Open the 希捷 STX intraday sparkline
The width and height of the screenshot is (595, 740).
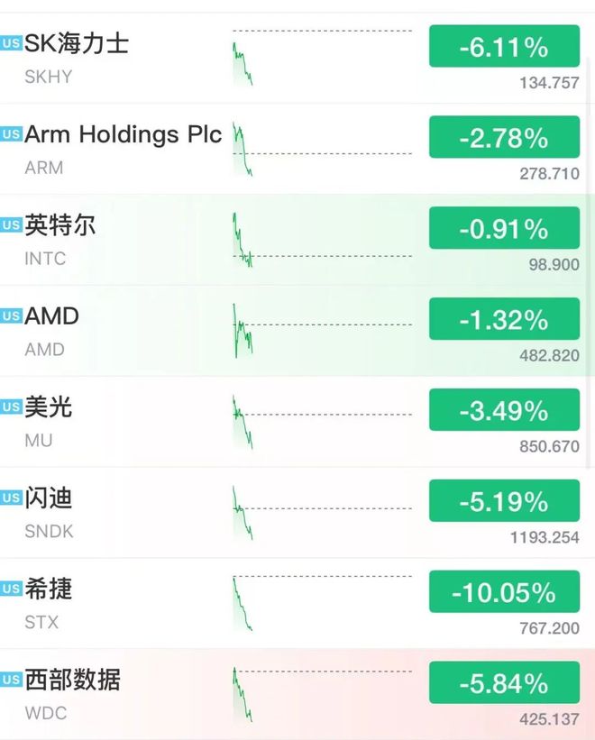[322, 603]
